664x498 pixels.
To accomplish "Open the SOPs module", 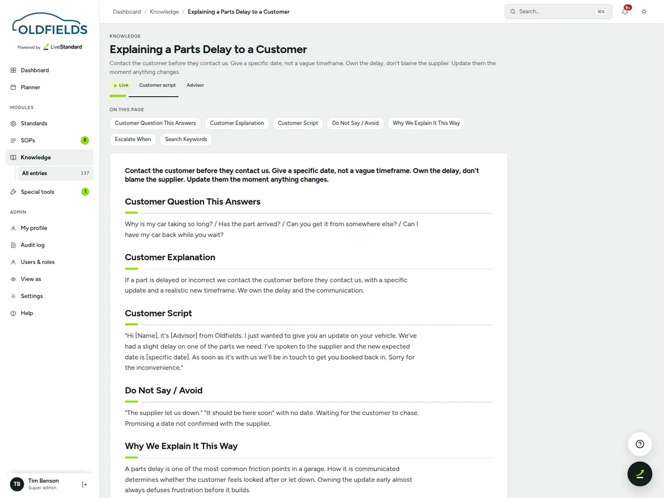I will tap(49, 141).
